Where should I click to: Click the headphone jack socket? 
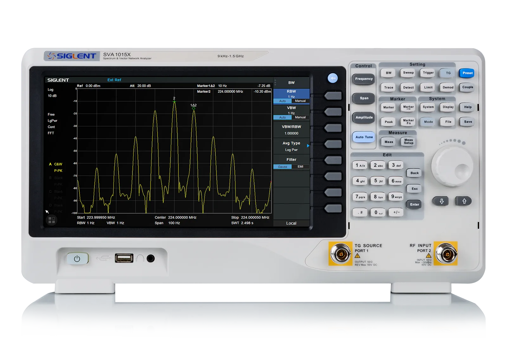(x=151, y=259)
